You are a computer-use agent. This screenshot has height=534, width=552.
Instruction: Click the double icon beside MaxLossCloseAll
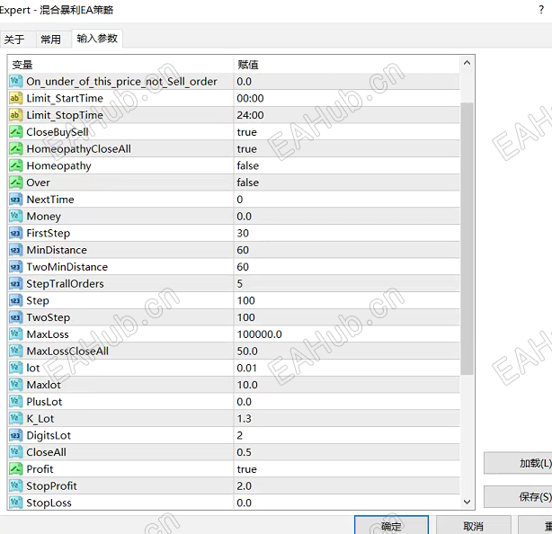tap(15, 351)
